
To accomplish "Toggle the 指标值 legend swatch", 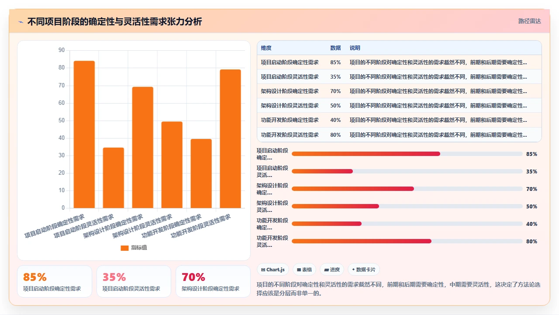I will tap(124, 248).
